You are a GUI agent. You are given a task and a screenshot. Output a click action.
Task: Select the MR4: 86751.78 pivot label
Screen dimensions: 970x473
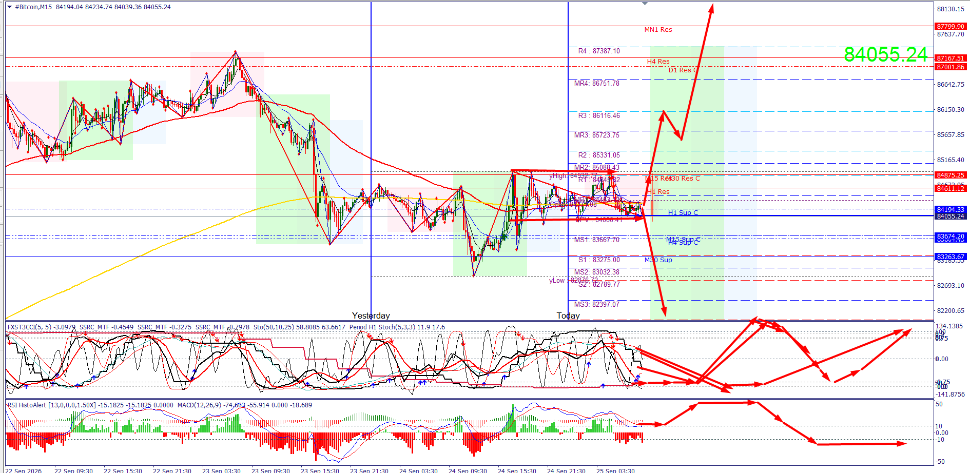tap(597, 83)
